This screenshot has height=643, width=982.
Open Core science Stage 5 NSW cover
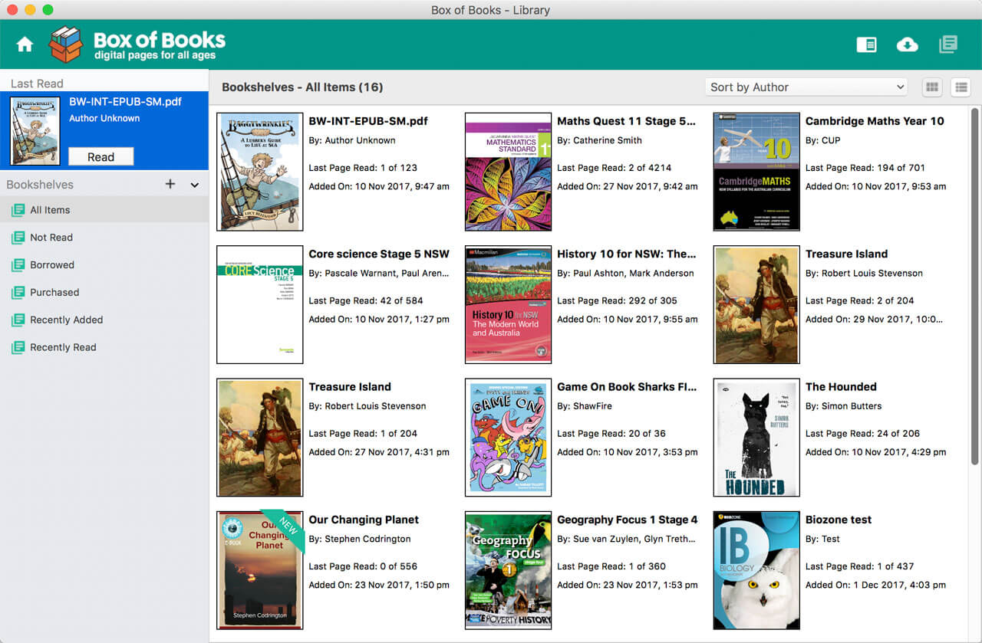260,304
